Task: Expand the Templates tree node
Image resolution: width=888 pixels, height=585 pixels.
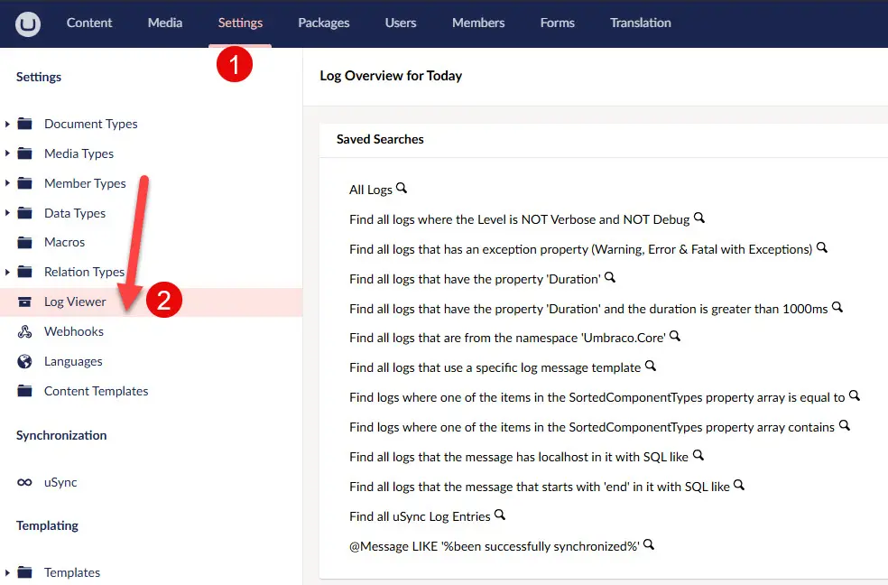Action: tap(8, 572)
